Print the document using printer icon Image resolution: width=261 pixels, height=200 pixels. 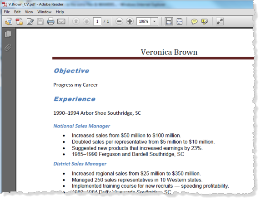(x=50, y=21)
